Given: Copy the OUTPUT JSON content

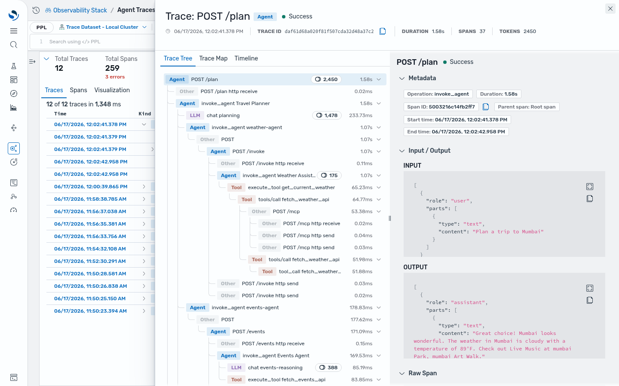Looking at the screenshot, I should tap(590, 300).
